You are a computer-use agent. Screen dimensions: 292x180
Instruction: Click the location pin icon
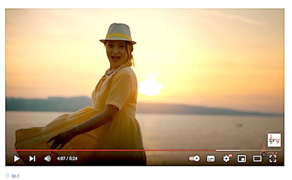click(8, 176)
